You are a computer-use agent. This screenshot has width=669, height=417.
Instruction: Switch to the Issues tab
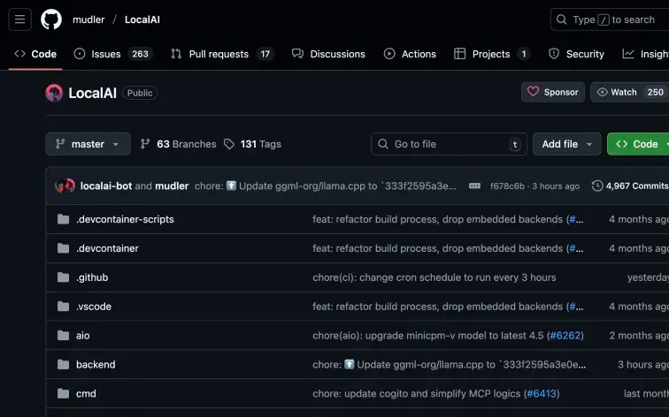(112, 54)
